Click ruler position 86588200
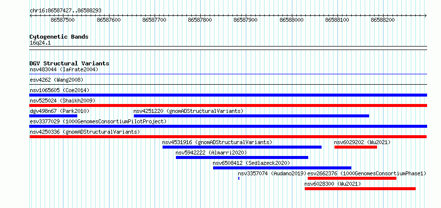 pyautogui.click(x=383, y=20)
